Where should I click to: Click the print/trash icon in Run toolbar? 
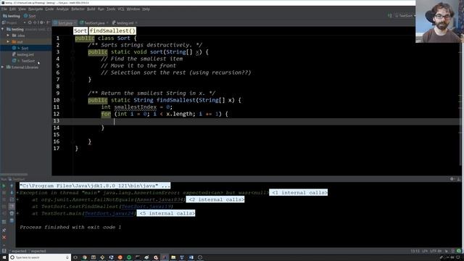[x=12, y=213]
